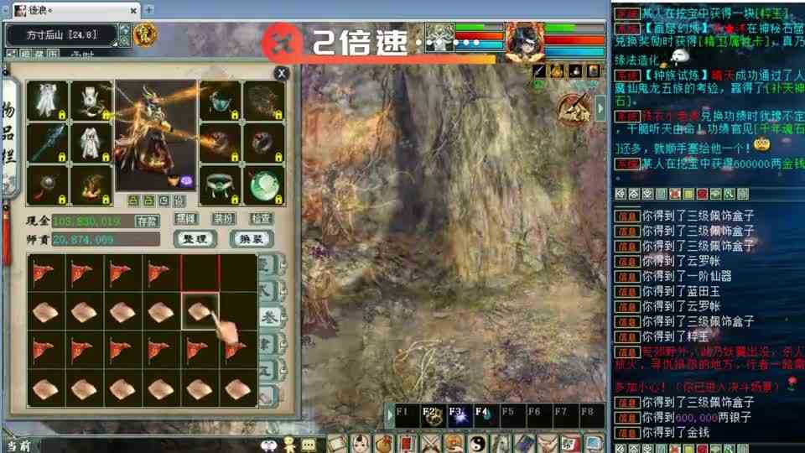Click the player character portrait at top
The height and width of the screenshot is (453, 805).
[524, 40]
